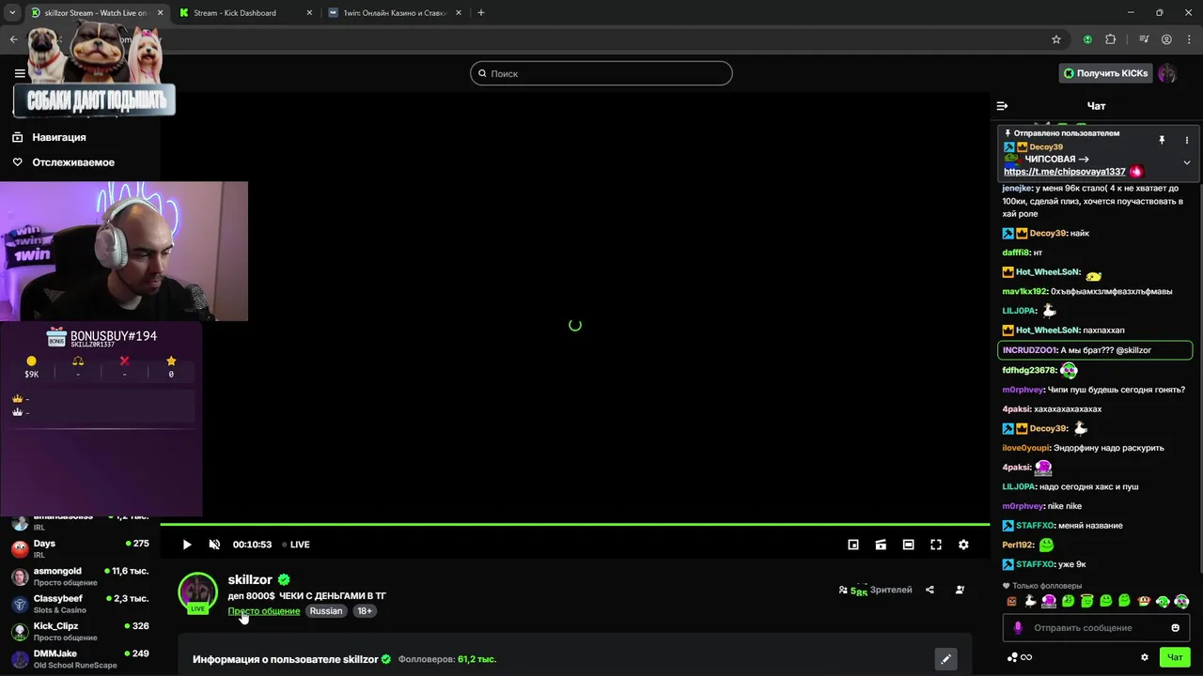
Task: Close the 1win Онлайн Казино tab
Action: (459, 13)
